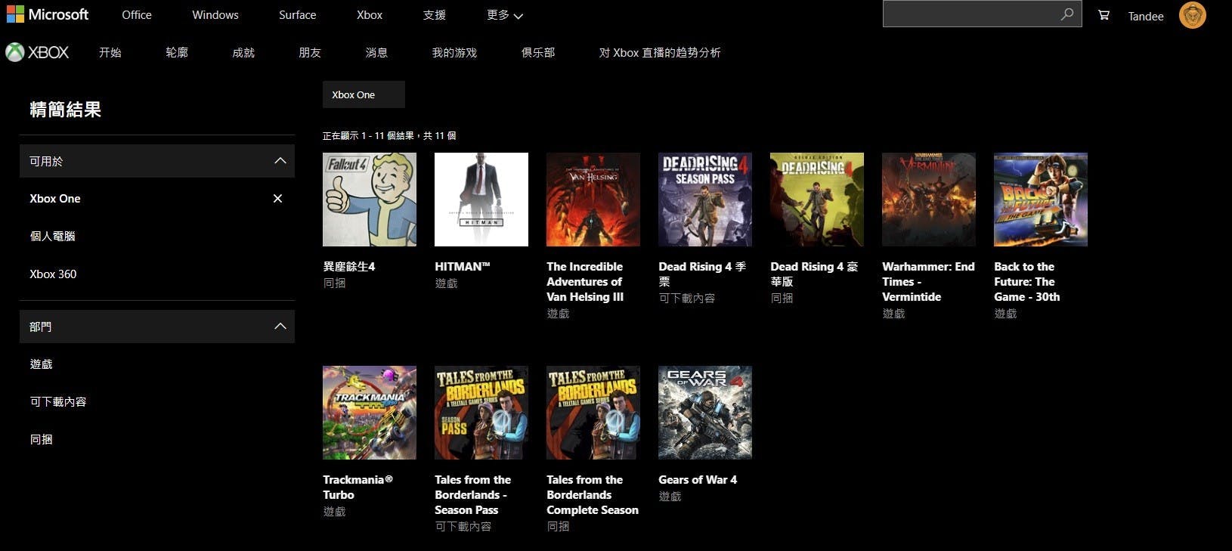
Task: Go to the 朋友 tab
Action: 310,52
